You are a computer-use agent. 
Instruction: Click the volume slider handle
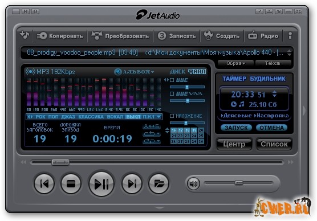coord(239,183)
